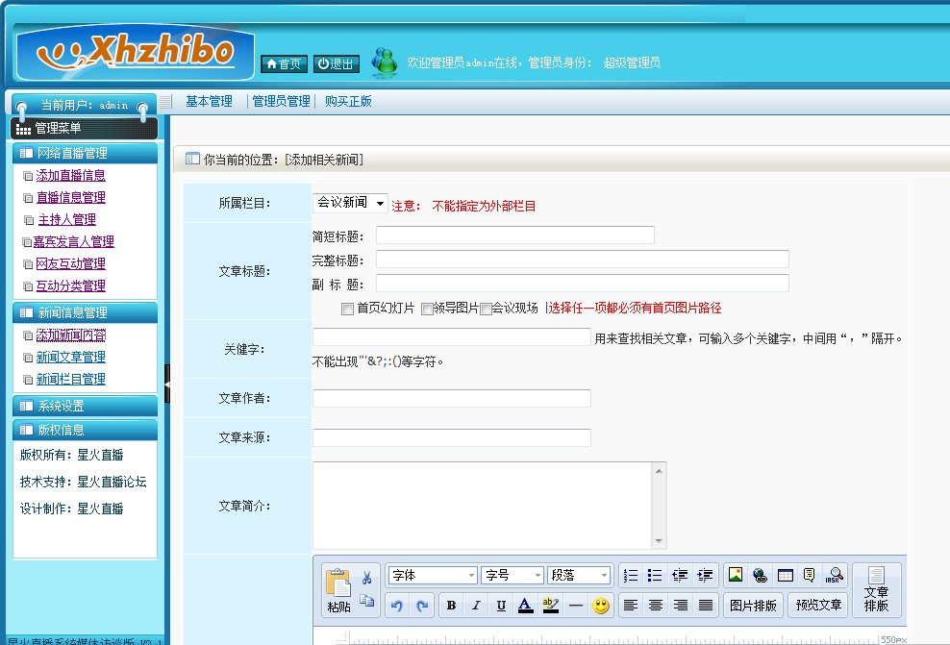Click the Undo arrow icon
The width and height of the screenshot is (950, 645).
coord(397,605)
